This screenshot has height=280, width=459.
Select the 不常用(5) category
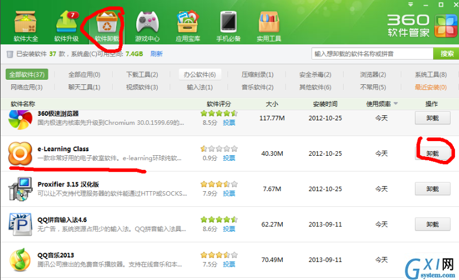click(x=373, y=87)
